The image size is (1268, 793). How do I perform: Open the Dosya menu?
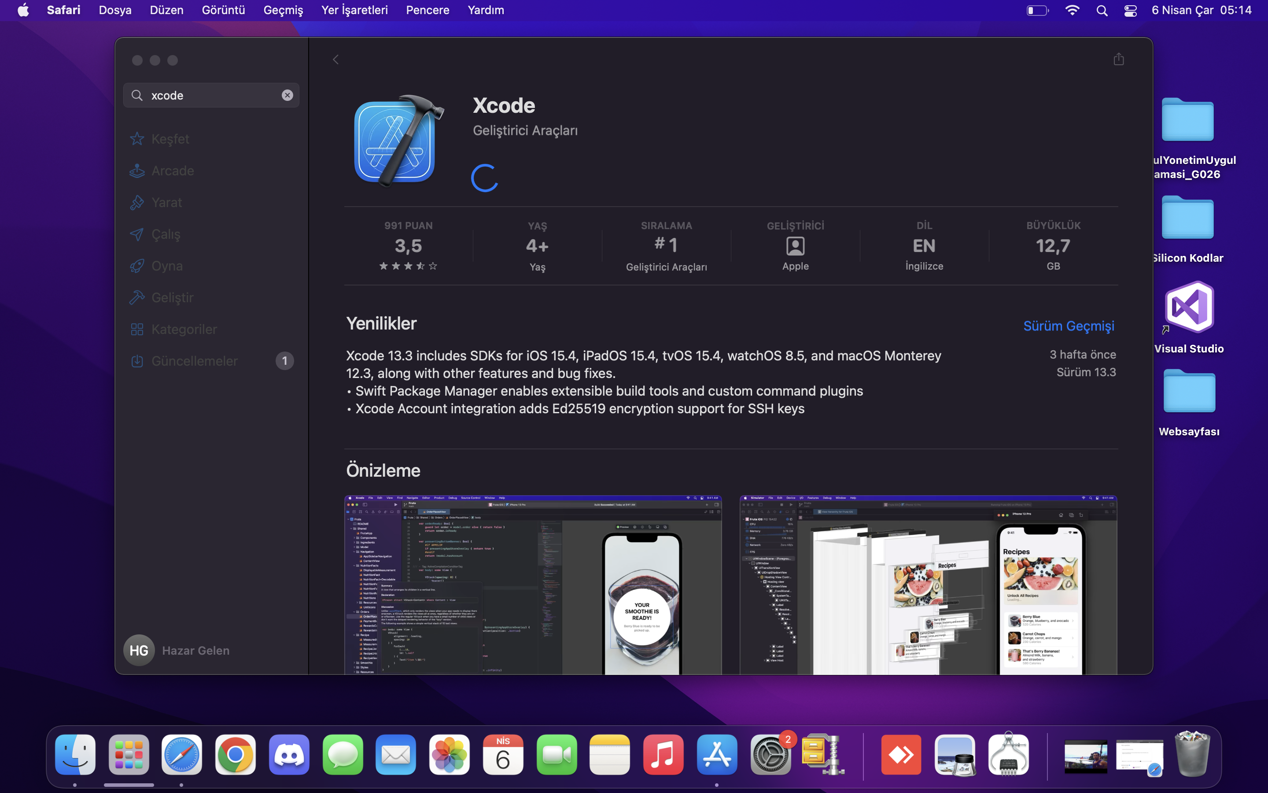click(x=115, y=10)
